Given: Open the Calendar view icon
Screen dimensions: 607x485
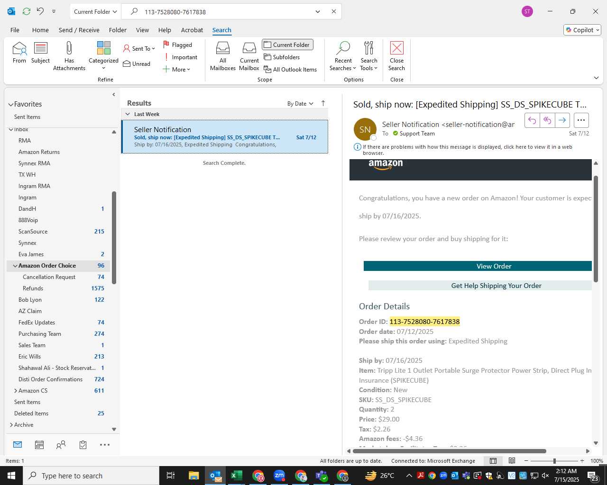Looking at the screenshot, I should (x=39, y=445).
